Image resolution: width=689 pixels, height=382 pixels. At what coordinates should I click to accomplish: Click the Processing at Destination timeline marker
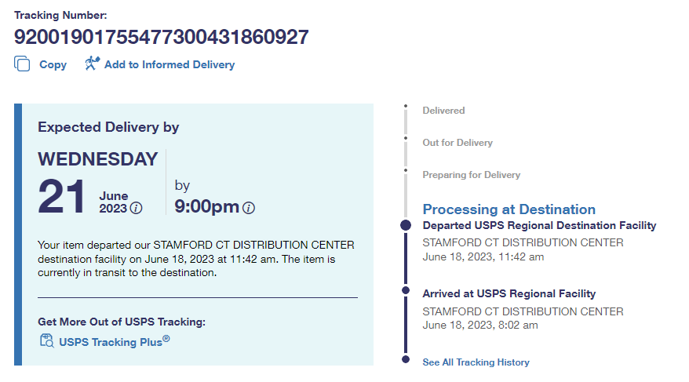click(x=406, y=225)
